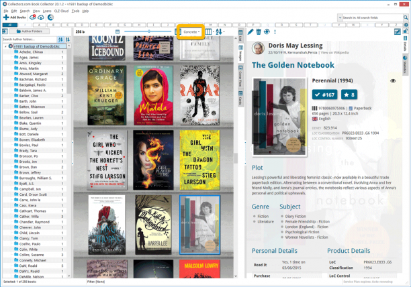The height and width of the screenshot is (287, 411).
Task: Toggle descending sort for author folders
Action: (x=68, y=40)
